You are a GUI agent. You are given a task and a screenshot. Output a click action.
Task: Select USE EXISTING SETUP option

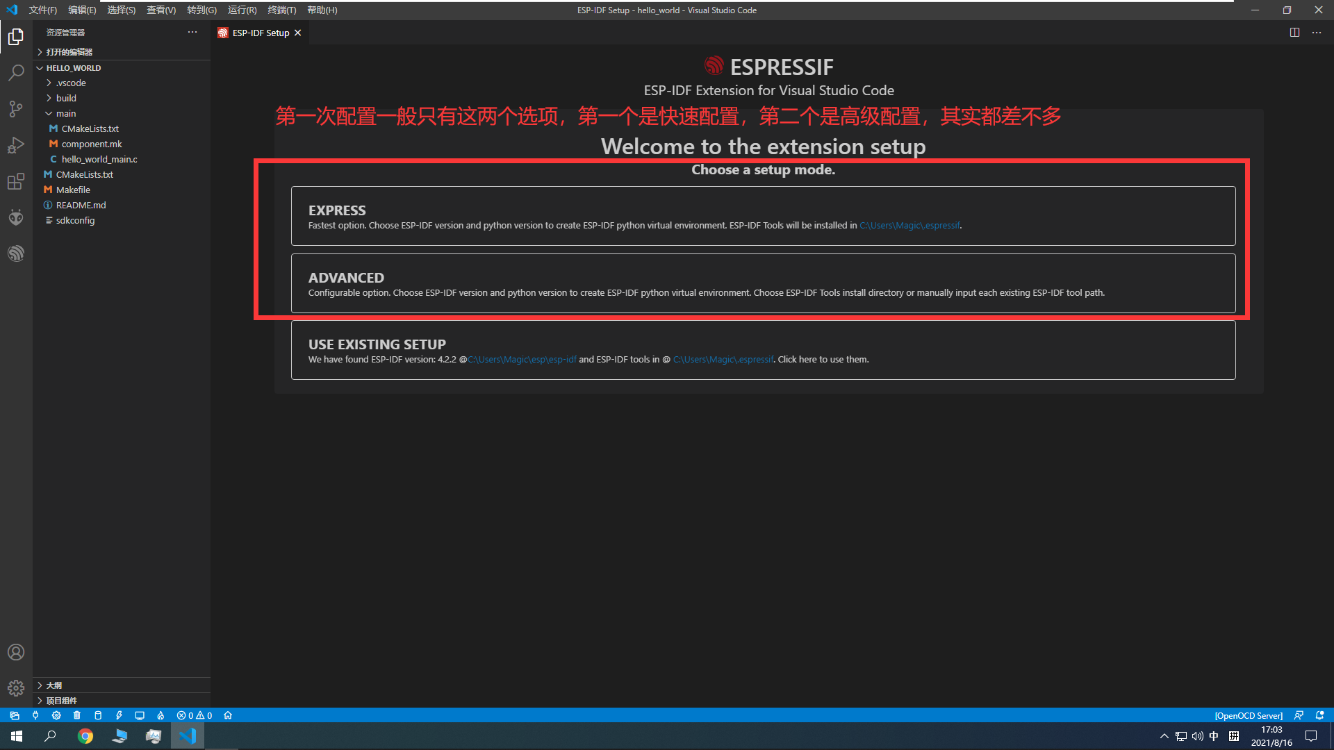pos(763,350)
